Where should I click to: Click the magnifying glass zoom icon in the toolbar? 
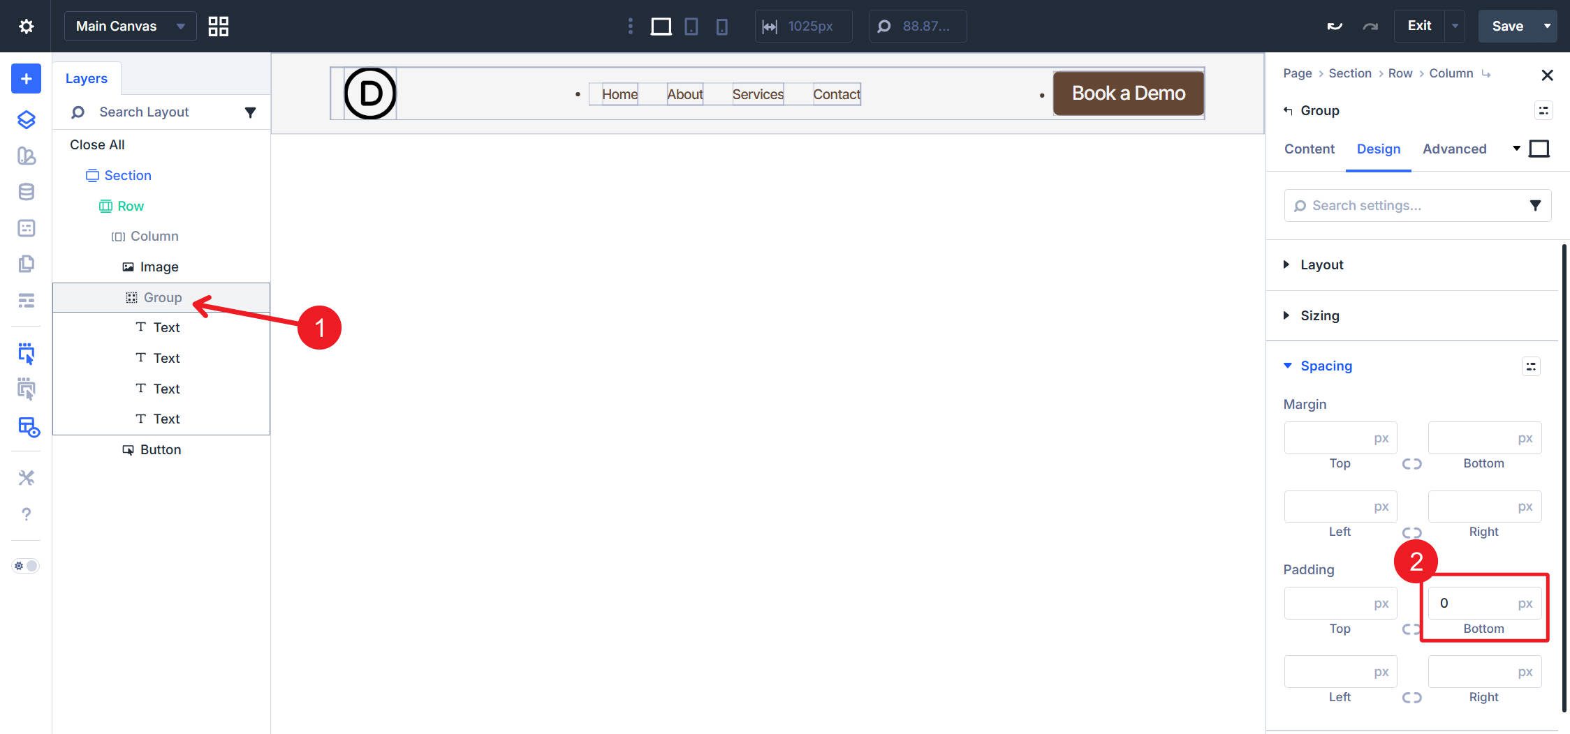884,26
